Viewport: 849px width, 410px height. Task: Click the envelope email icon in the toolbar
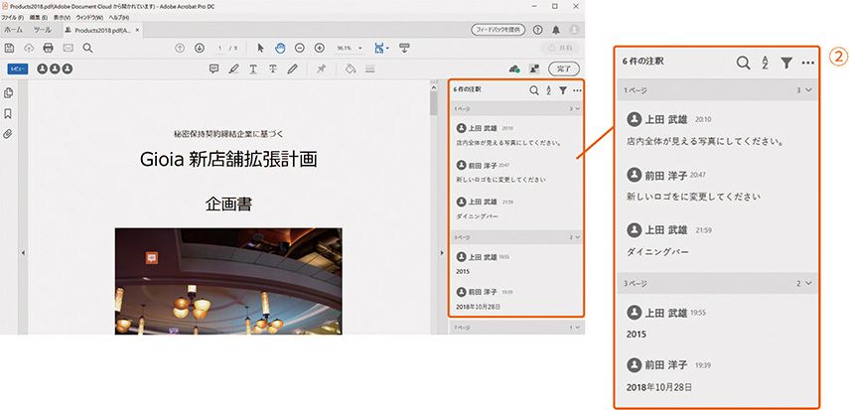tap(68, 48)
